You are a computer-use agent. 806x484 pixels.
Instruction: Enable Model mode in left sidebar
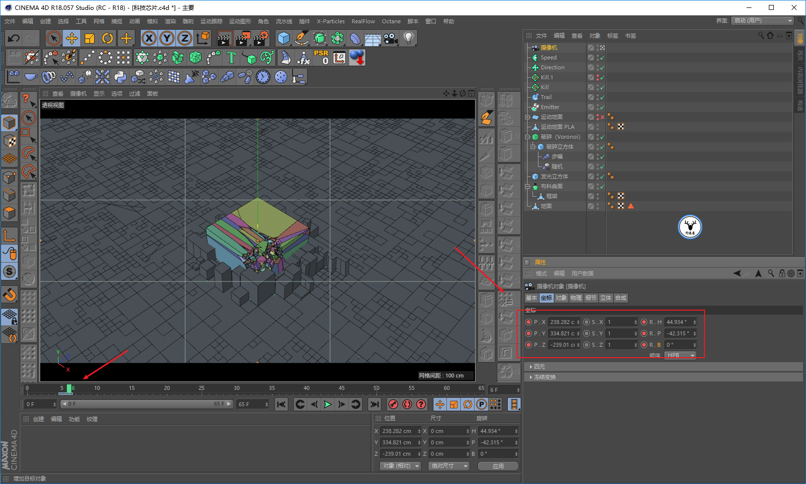[x=9, y=122]
